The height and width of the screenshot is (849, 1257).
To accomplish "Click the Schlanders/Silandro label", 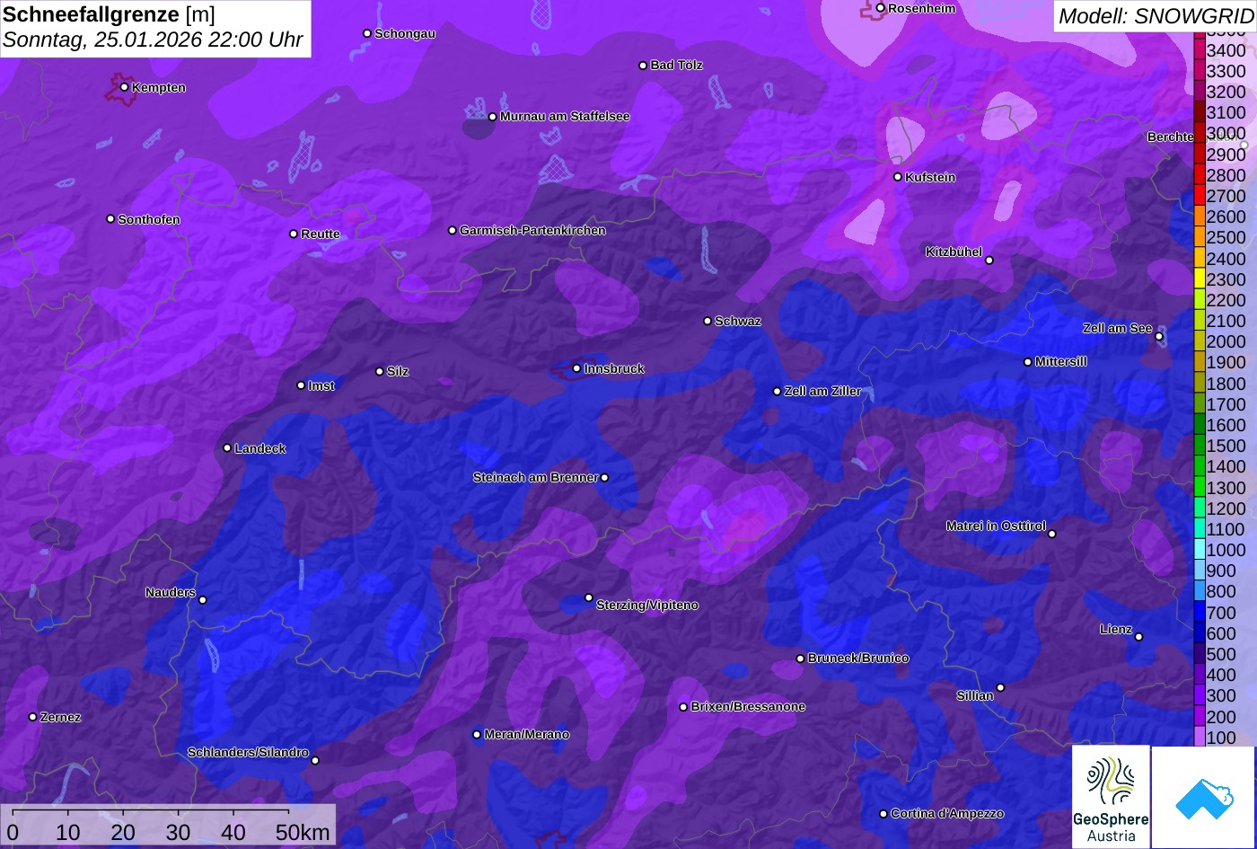I will (x=248, y=752).
